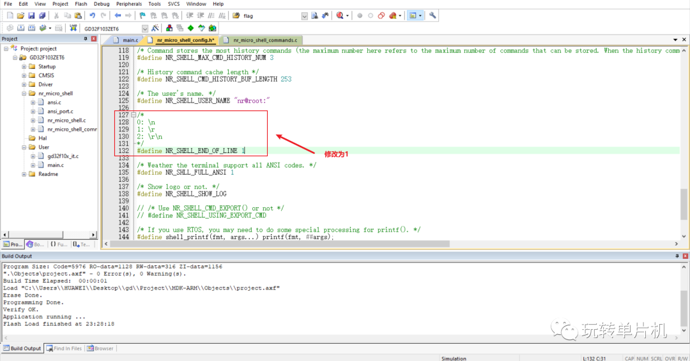The width and height of the screenshot is (690, 361).
Task: Switch to the main.c editor tab
Action: (126, 40)
